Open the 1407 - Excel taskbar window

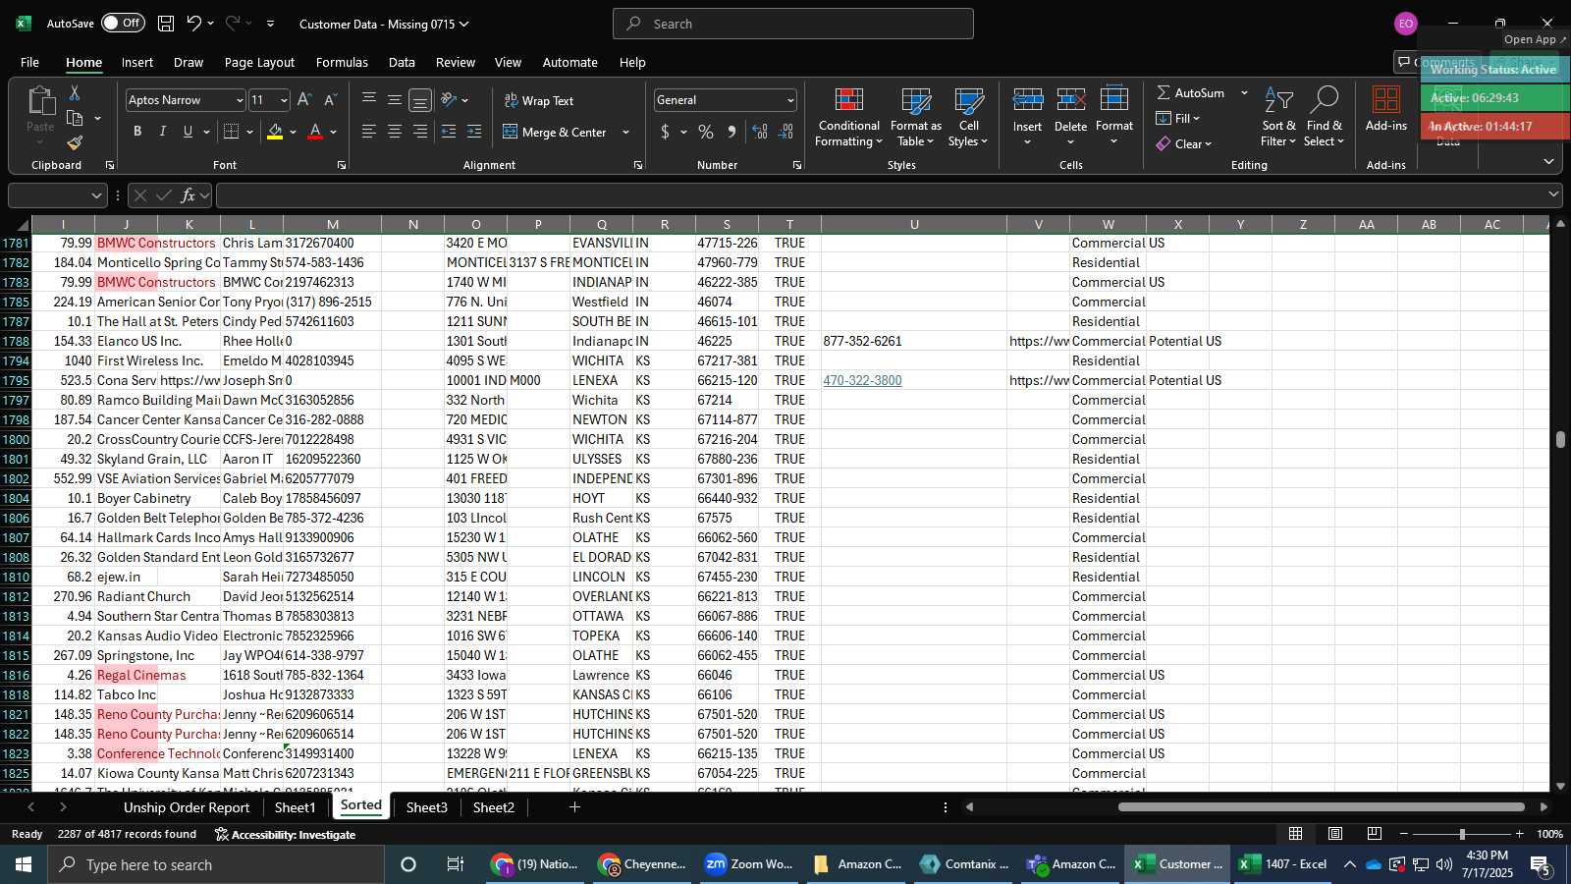(1283, 864)
